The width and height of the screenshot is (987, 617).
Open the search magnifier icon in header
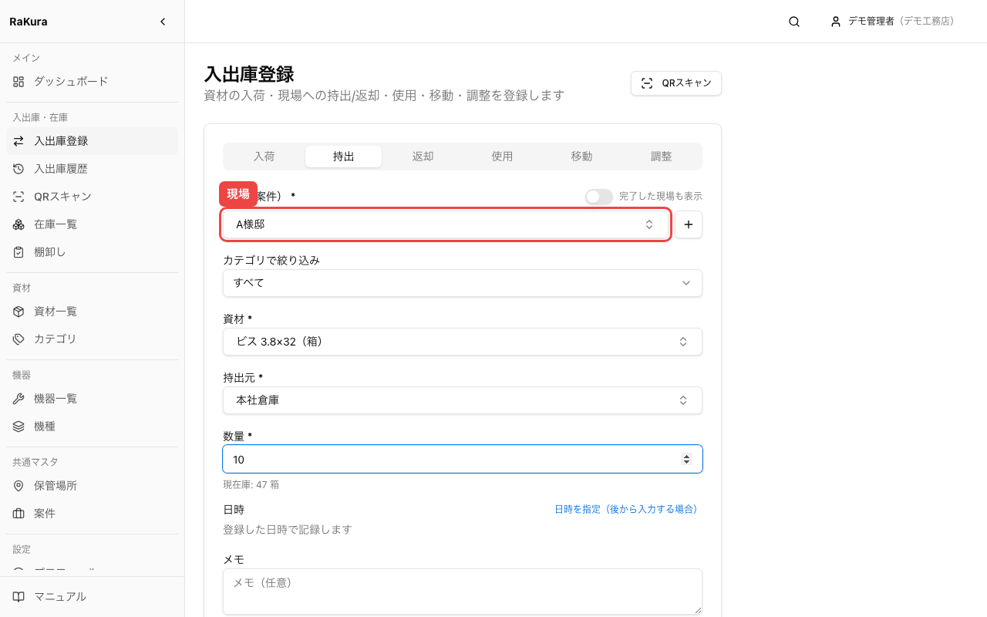click(794, 22)
